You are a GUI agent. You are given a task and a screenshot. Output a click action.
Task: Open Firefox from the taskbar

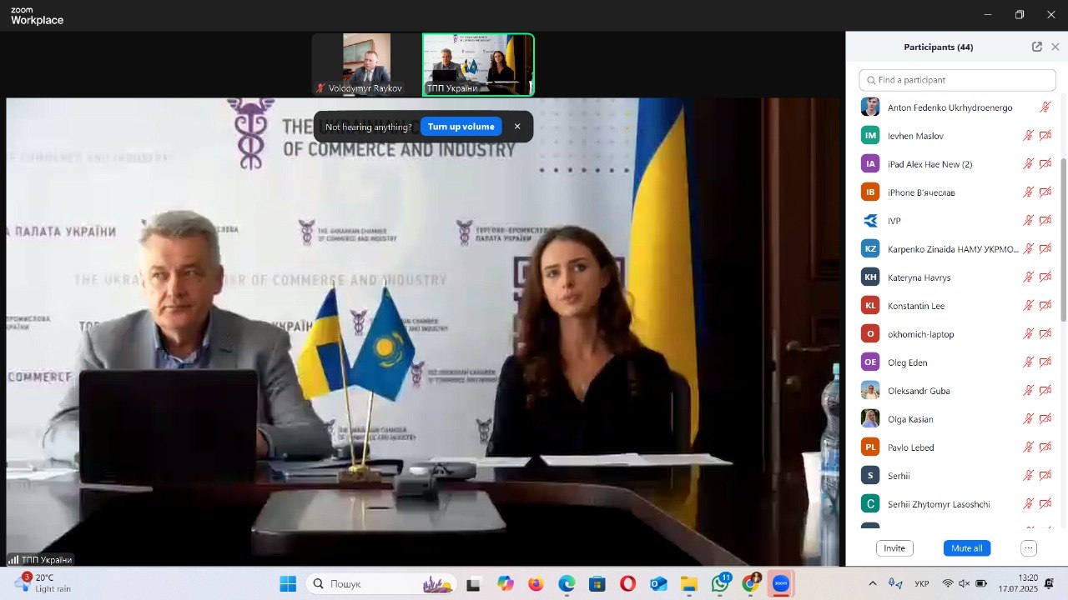[536, 584]
